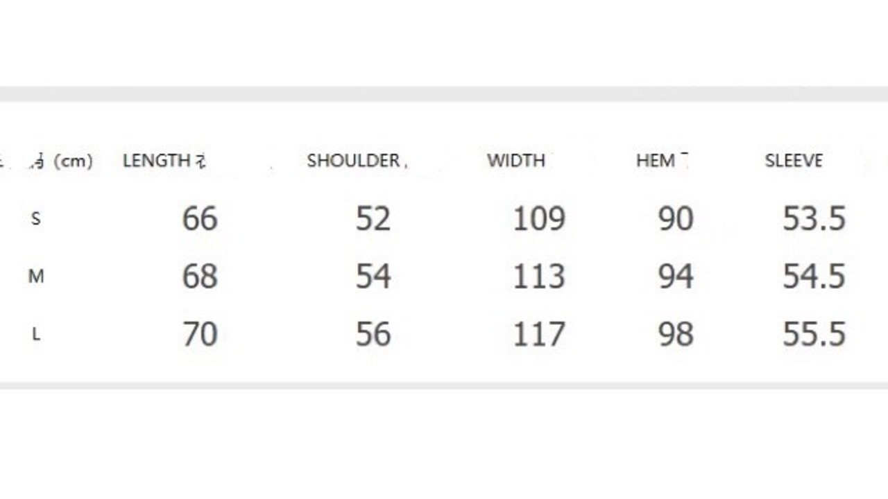Select the L size row label
The height and width of the screenshot is (499, 888).
pos(36,335)
